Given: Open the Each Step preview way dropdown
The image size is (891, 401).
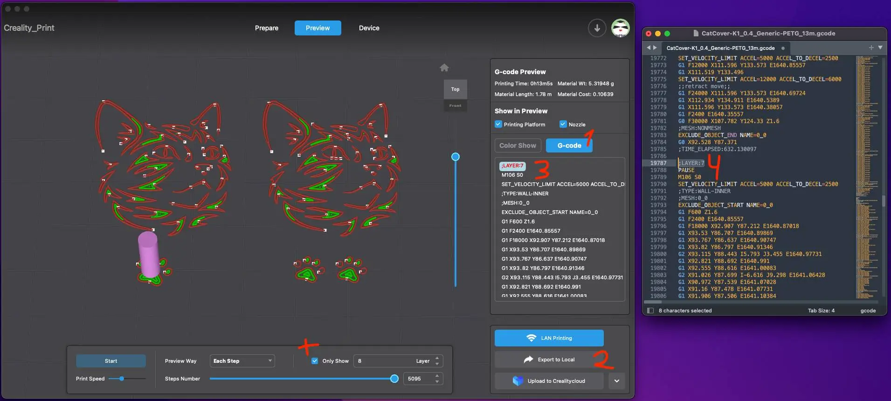Looking at the screenshot, I should click(242, 361).
